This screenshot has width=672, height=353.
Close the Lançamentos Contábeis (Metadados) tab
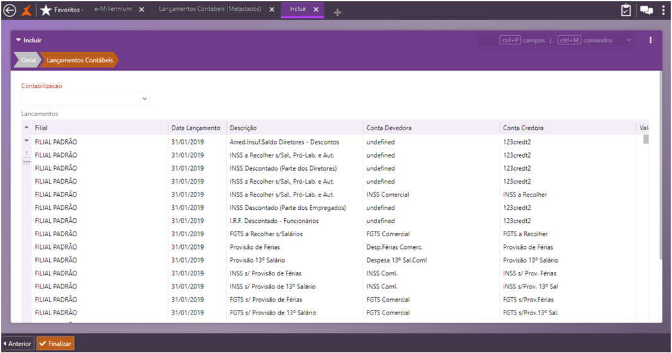click(271, 10)
